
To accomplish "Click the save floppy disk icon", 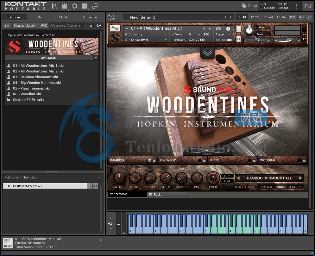I will click(65, 6).
